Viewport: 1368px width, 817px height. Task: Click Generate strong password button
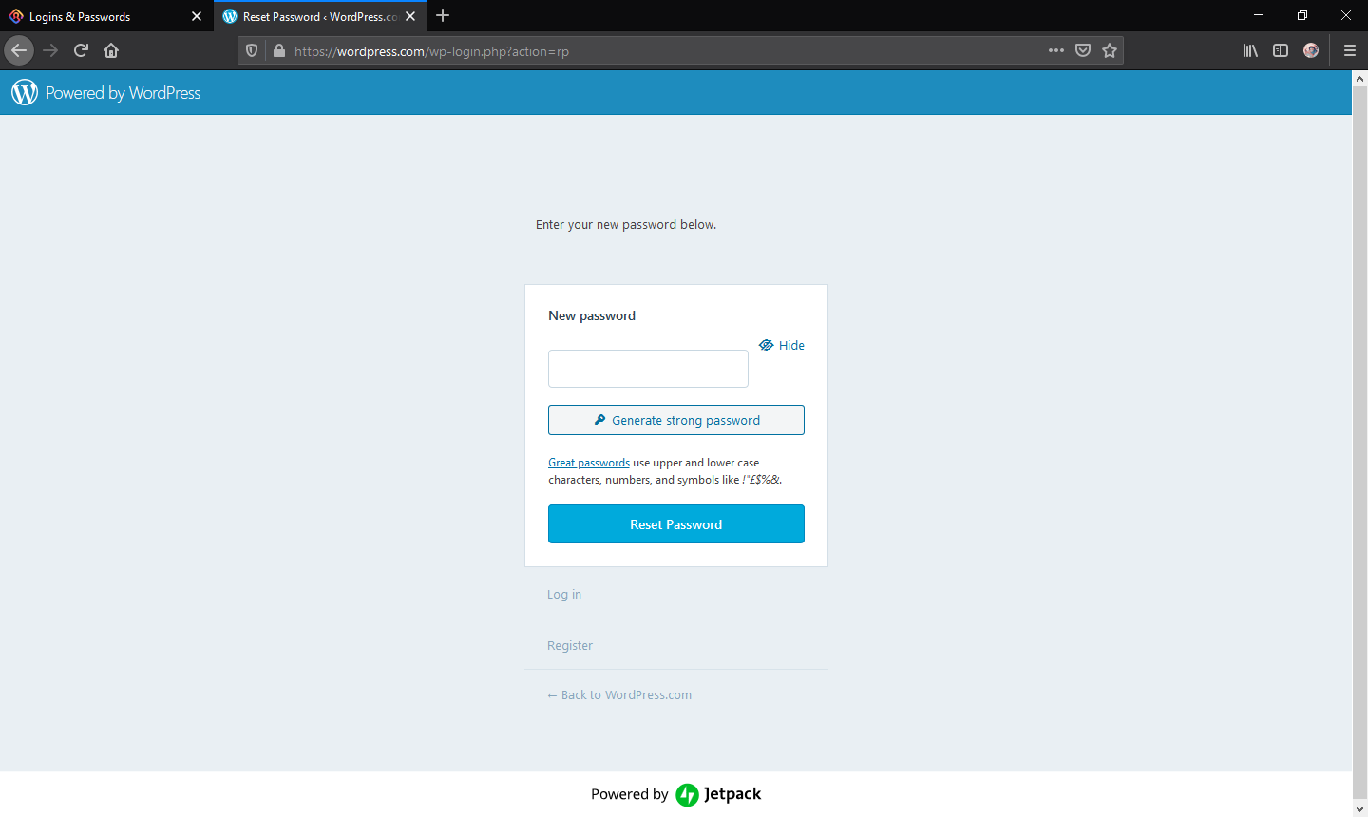[676, 420]
